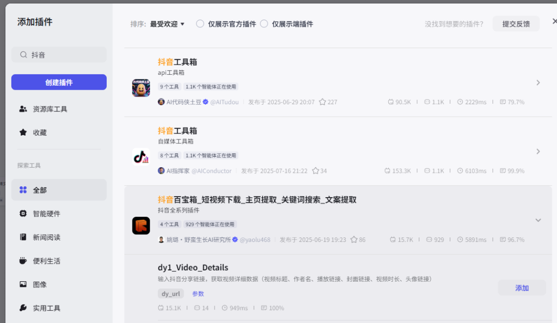557x323 pixels.
Task: Expand the api工具箱 plugin chevron
Action: point(538,83)
